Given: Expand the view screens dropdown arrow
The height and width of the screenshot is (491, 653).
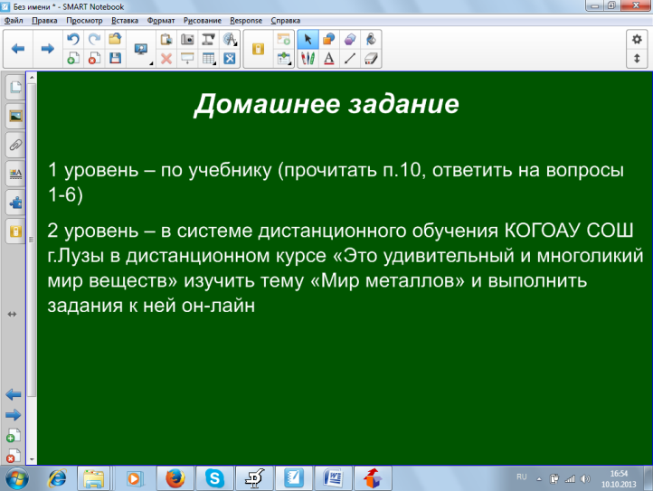Looking at the screenshot, I should (x=151, y=63).
